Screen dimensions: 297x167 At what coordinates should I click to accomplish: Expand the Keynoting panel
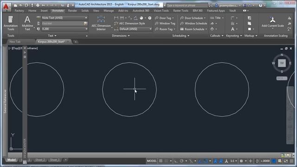point(234,36)
